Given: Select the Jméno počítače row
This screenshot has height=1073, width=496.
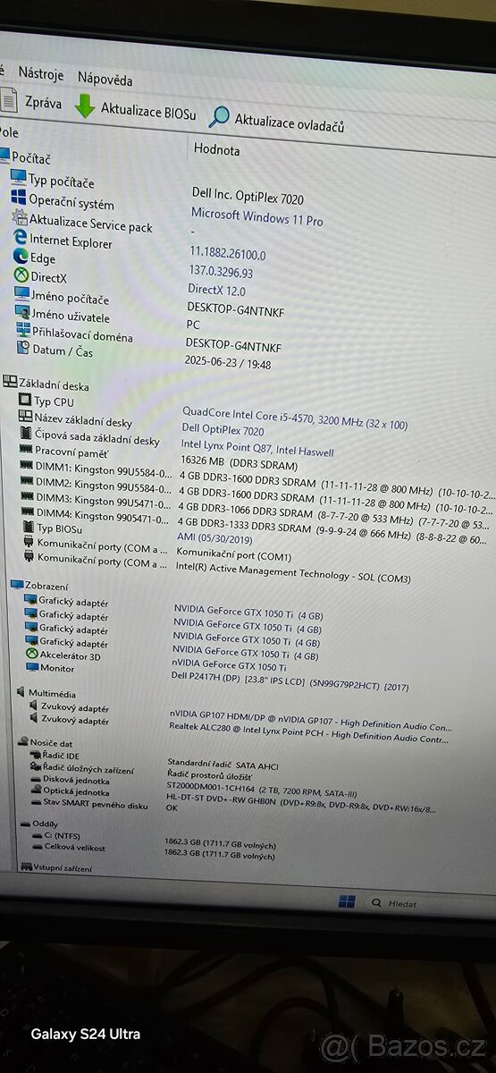Looking at the screenshot, I should pos(62,298).
